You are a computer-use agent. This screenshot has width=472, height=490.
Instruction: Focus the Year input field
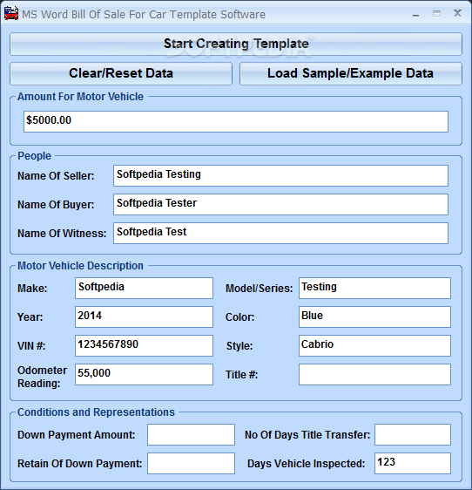click(x=144, y=316)
